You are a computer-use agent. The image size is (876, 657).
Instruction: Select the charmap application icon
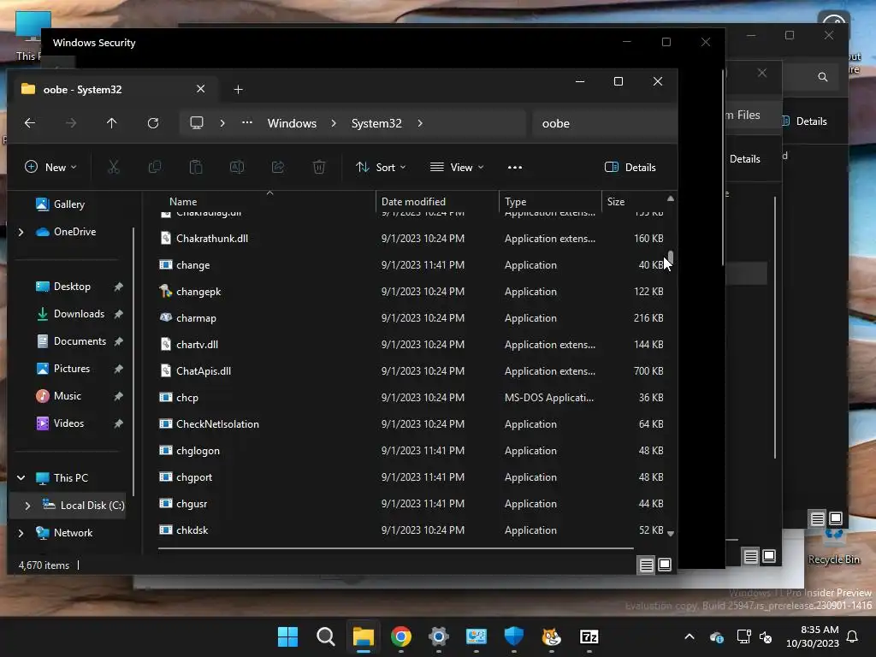[x=165, y=317]
